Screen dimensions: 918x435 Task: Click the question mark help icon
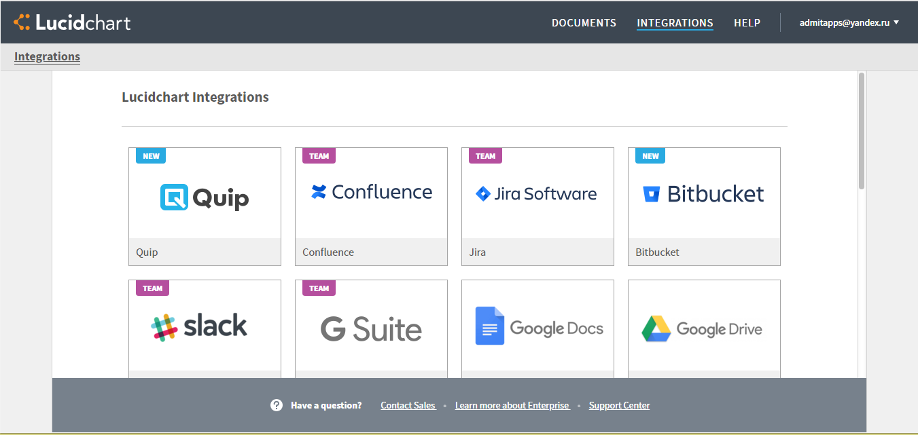[277, 405]
